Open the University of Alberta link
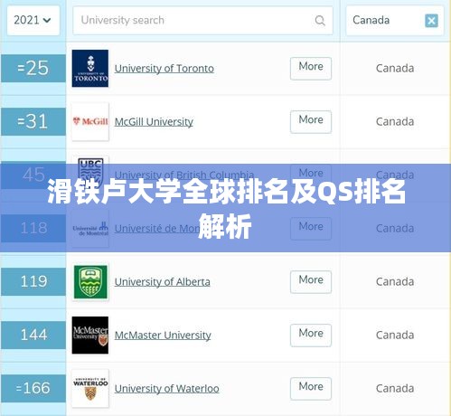This screenshot has height=416, width=451. coord(163,282)
